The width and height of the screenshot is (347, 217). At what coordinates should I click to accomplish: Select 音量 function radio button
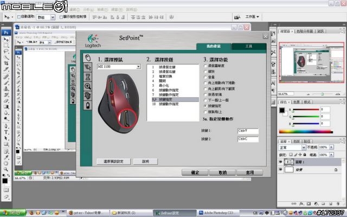[x=205, y=77]
